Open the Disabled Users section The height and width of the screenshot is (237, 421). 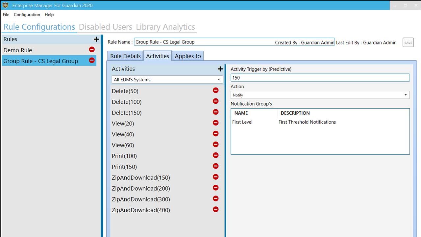(106, 27)
